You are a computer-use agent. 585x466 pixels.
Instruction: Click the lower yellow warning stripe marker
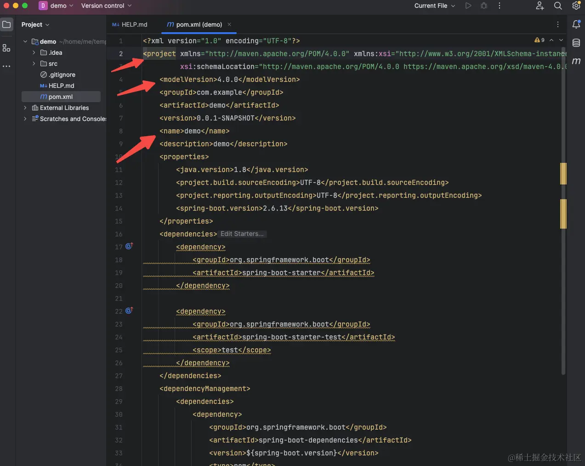coord(563,214)
